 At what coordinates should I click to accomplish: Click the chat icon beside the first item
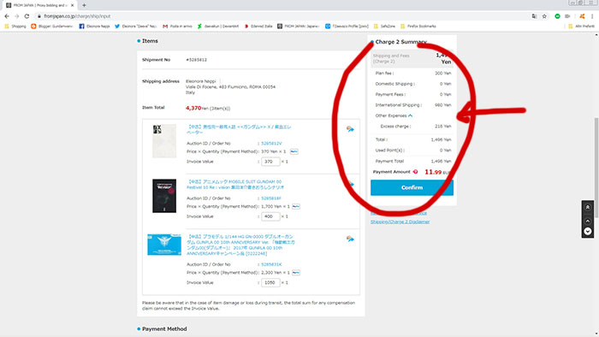(x=350, y=129)
